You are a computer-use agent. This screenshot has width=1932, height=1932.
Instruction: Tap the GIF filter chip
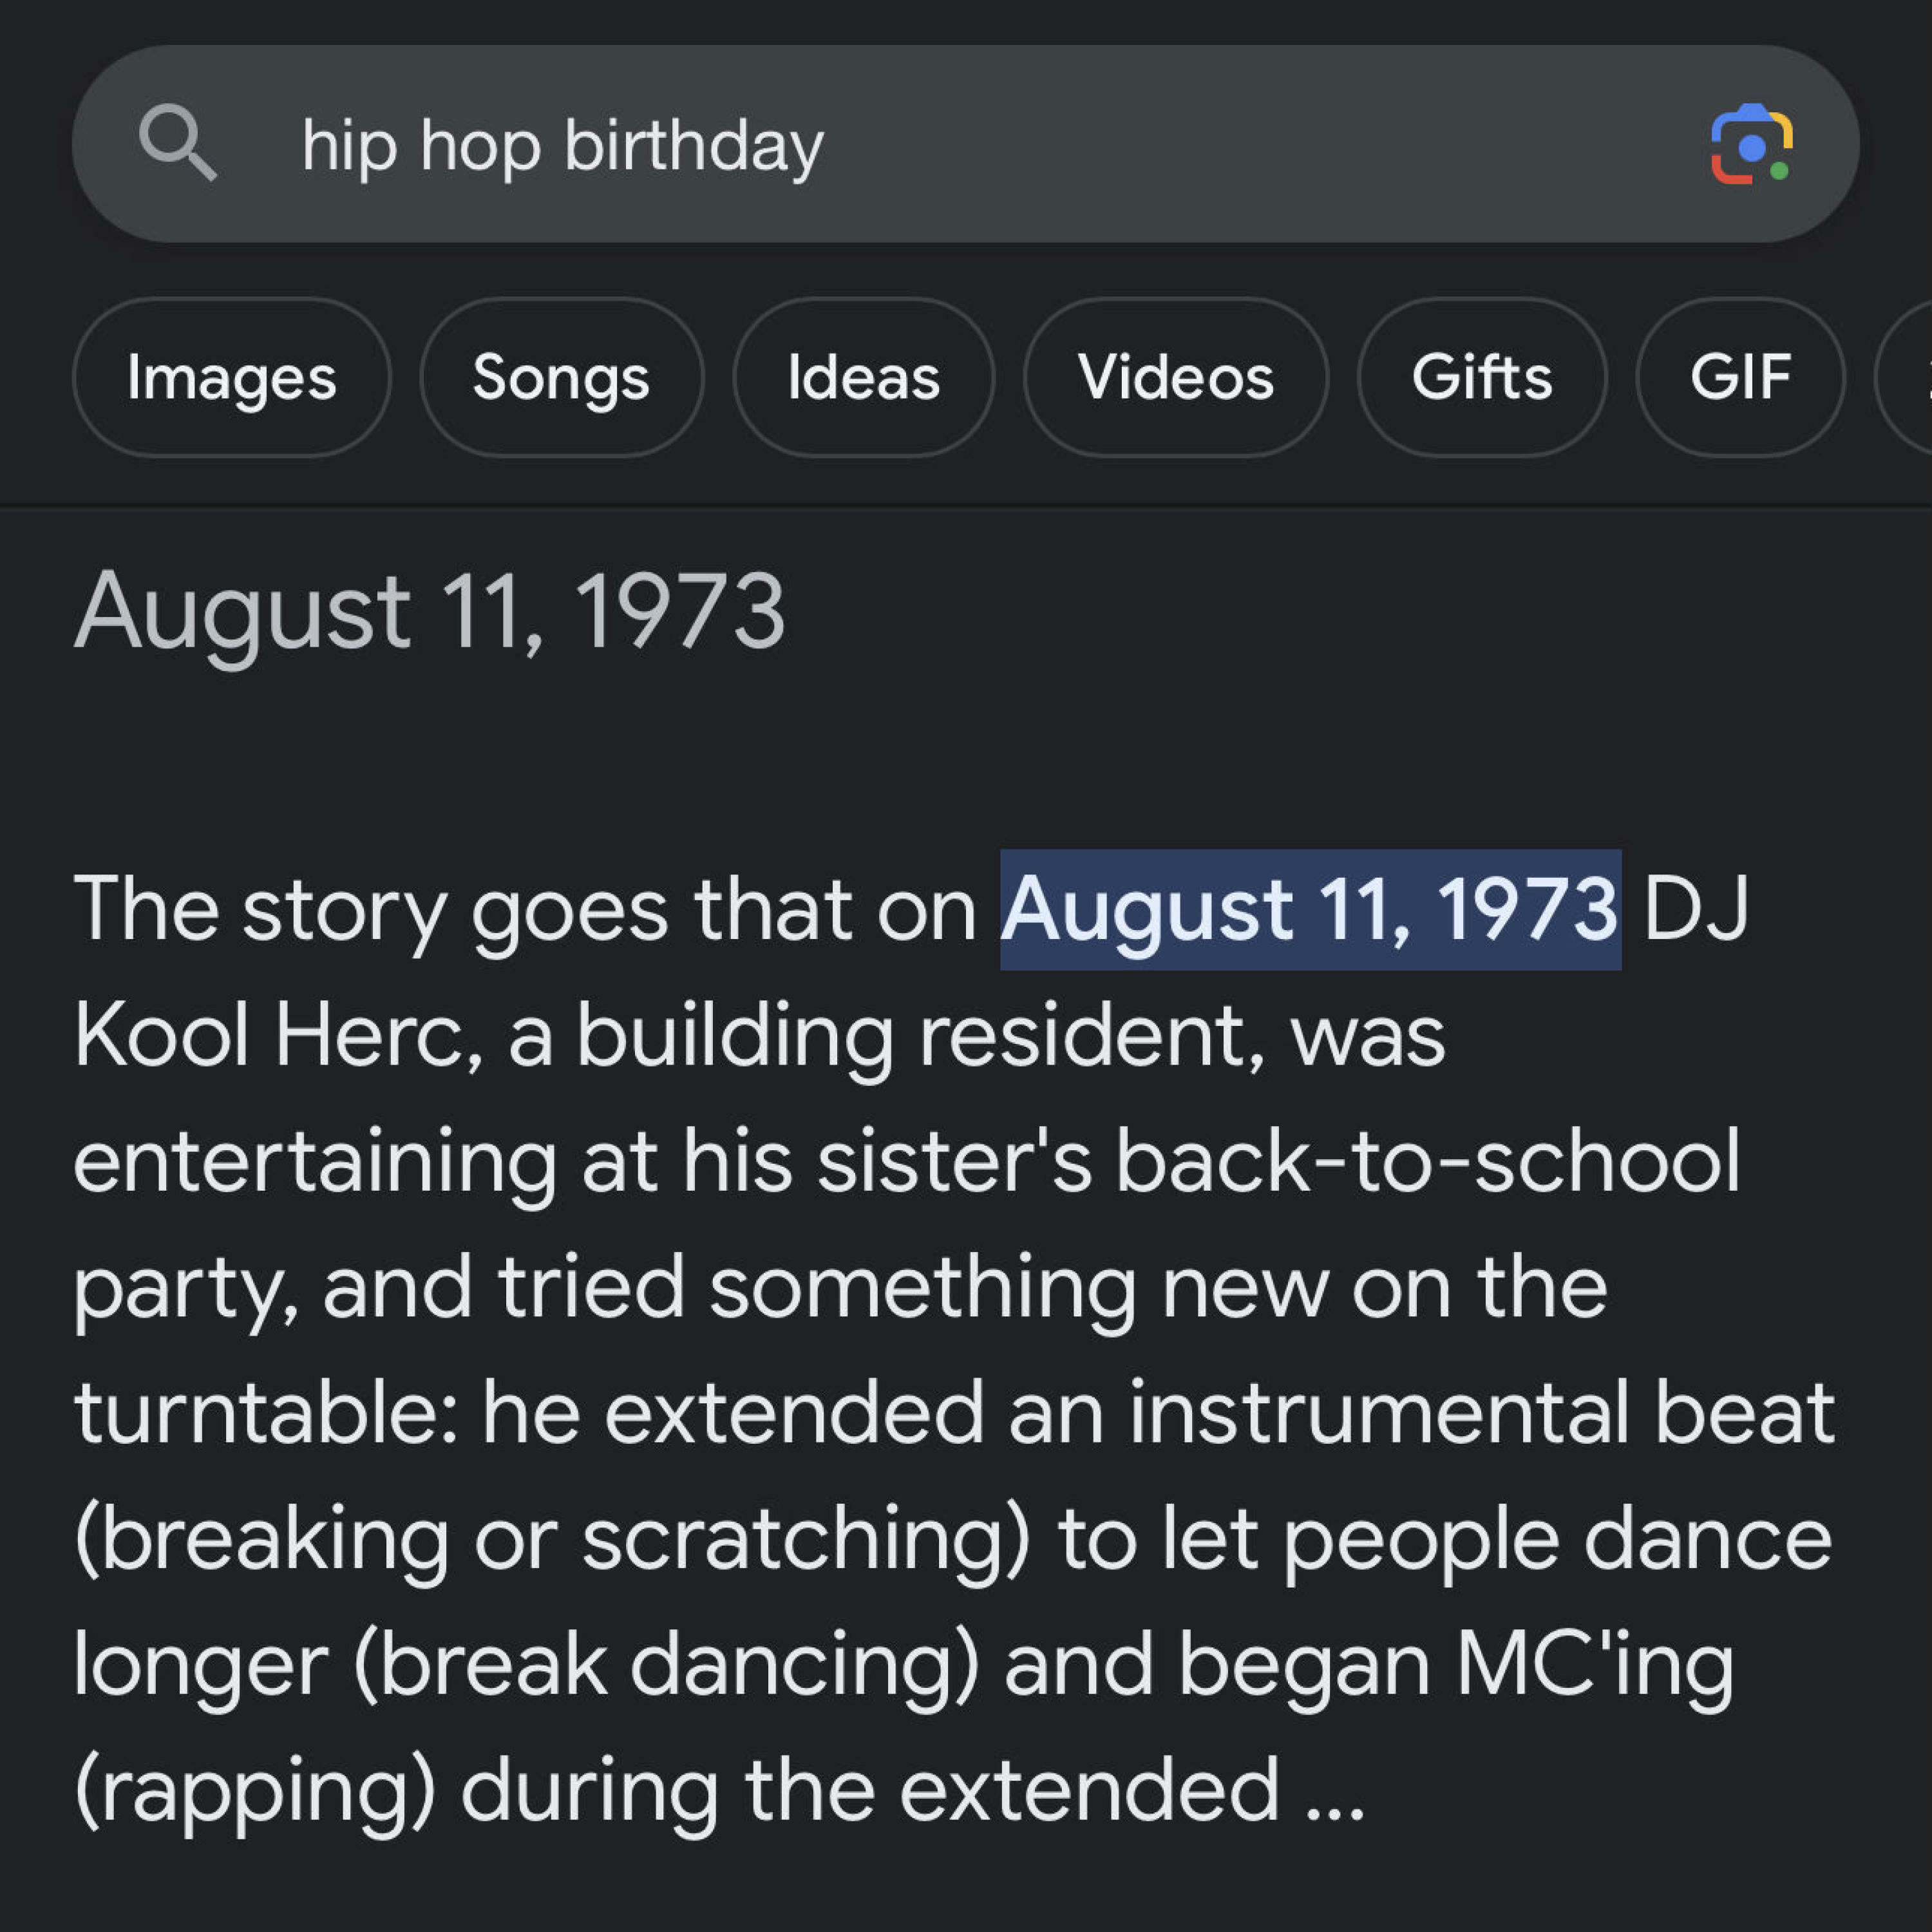[x=1740, y=378]
